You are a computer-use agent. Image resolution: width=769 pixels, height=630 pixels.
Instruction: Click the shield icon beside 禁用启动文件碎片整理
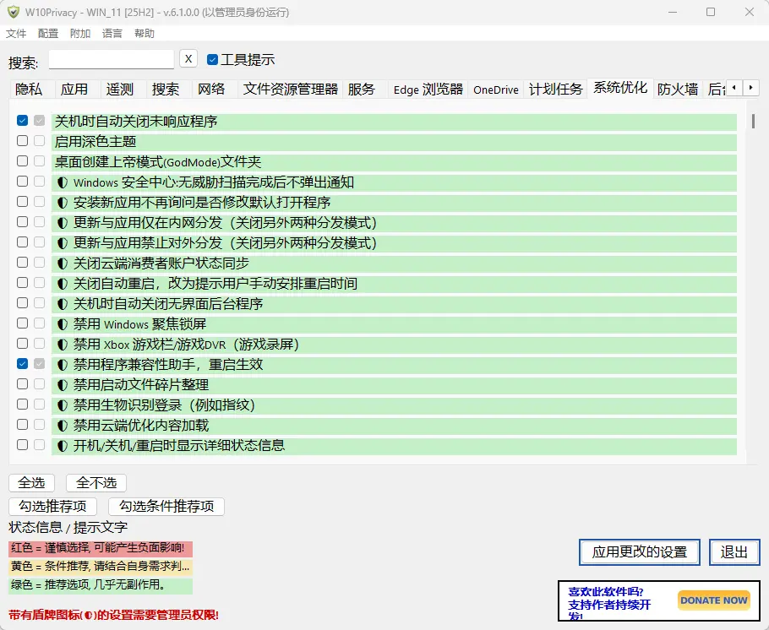pos(63,385)
